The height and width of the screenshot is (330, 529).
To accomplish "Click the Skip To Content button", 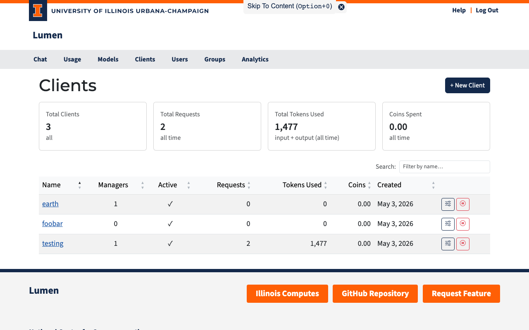I will (x=290, y=6).
